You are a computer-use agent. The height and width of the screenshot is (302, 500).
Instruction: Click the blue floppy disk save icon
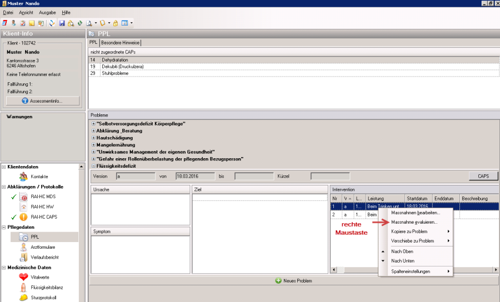click(62, 23)
